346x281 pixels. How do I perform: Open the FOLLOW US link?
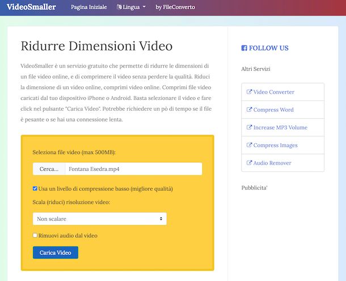click(x=265, y=48)
